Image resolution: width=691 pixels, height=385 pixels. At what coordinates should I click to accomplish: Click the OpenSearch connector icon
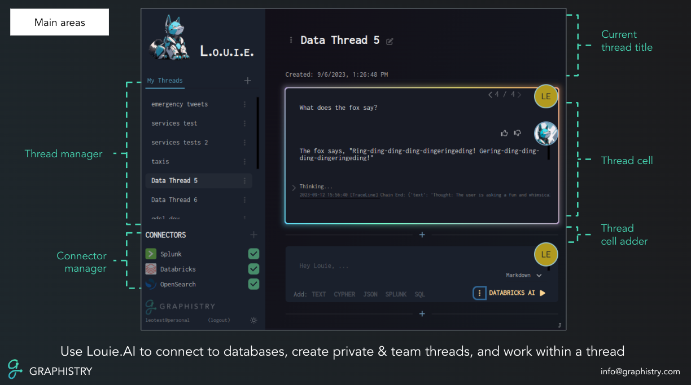(x=151, y=284)
